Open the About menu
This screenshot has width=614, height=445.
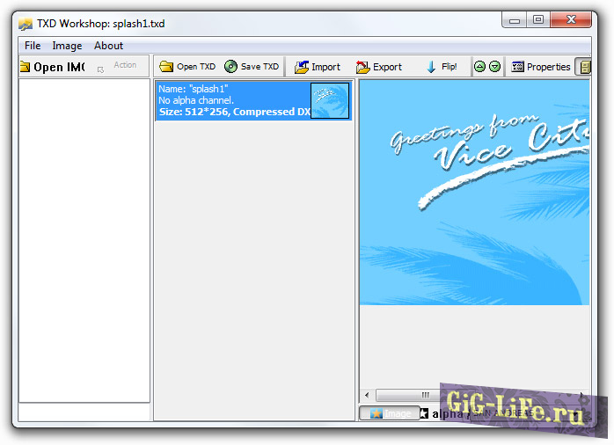[109, 46]
